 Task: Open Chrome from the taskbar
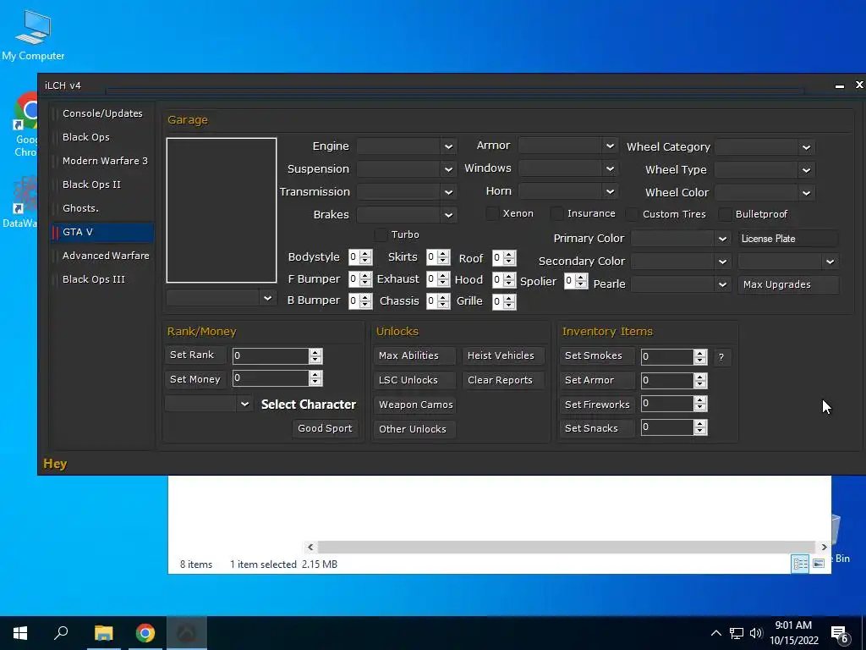click(x=145, y=633)
